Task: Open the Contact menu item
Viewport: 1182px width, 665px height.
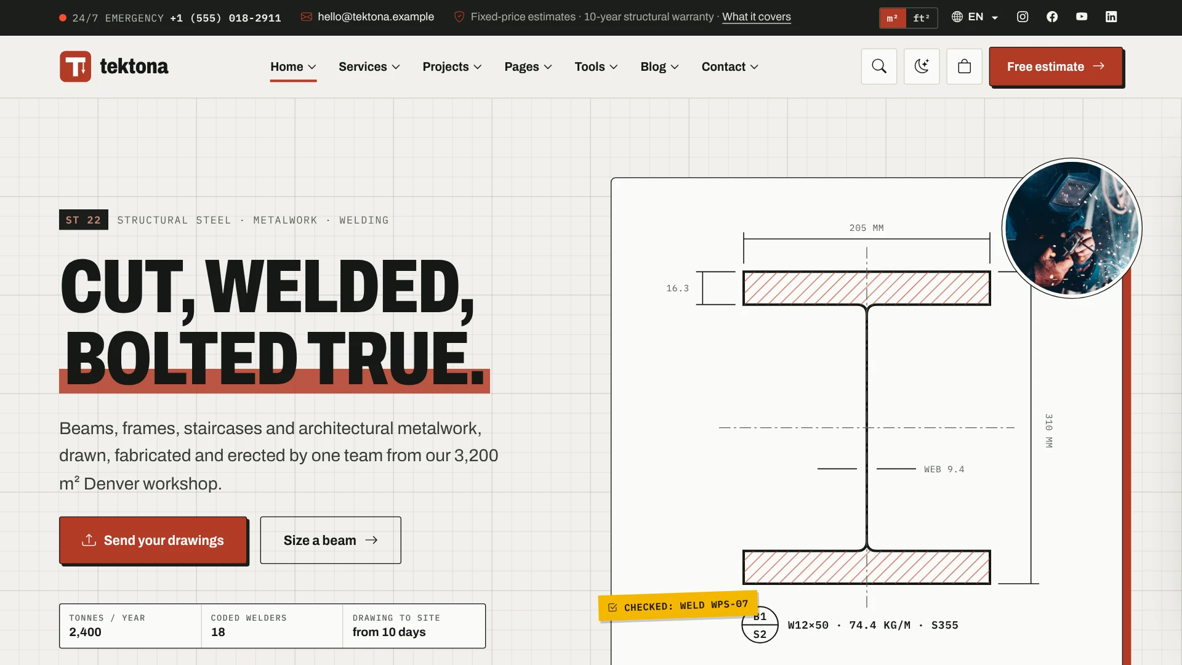Action: point(730,66)
